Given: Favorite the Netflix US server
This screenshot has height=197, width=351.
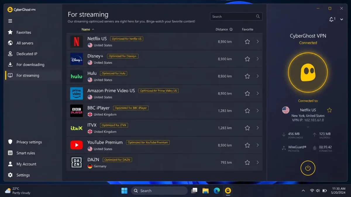Looking at the screenshot, I should 247,42.
